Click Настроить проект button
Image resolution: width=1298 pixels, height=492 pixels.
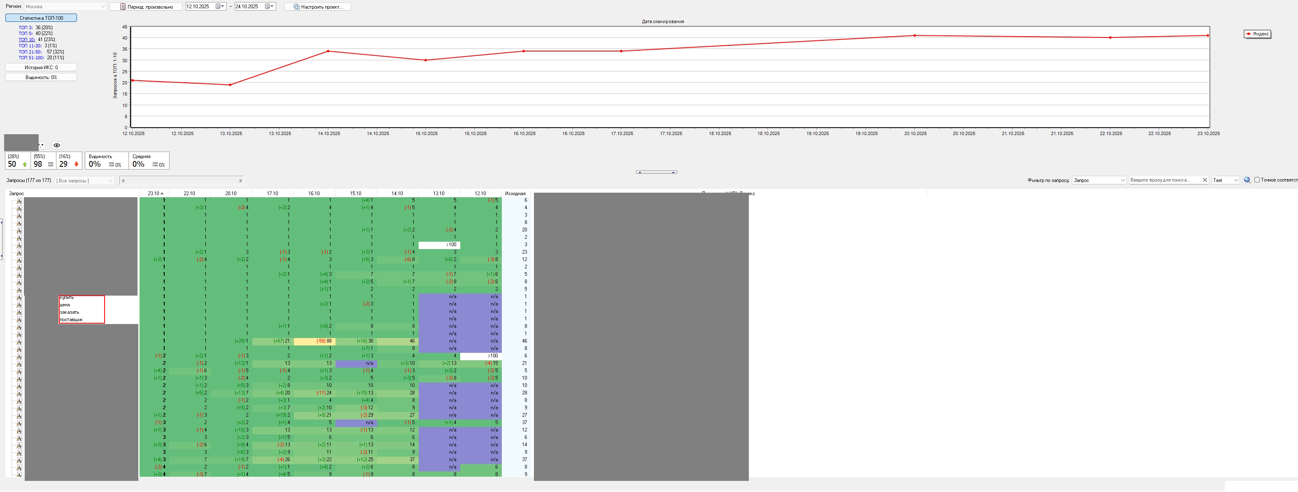317,7
